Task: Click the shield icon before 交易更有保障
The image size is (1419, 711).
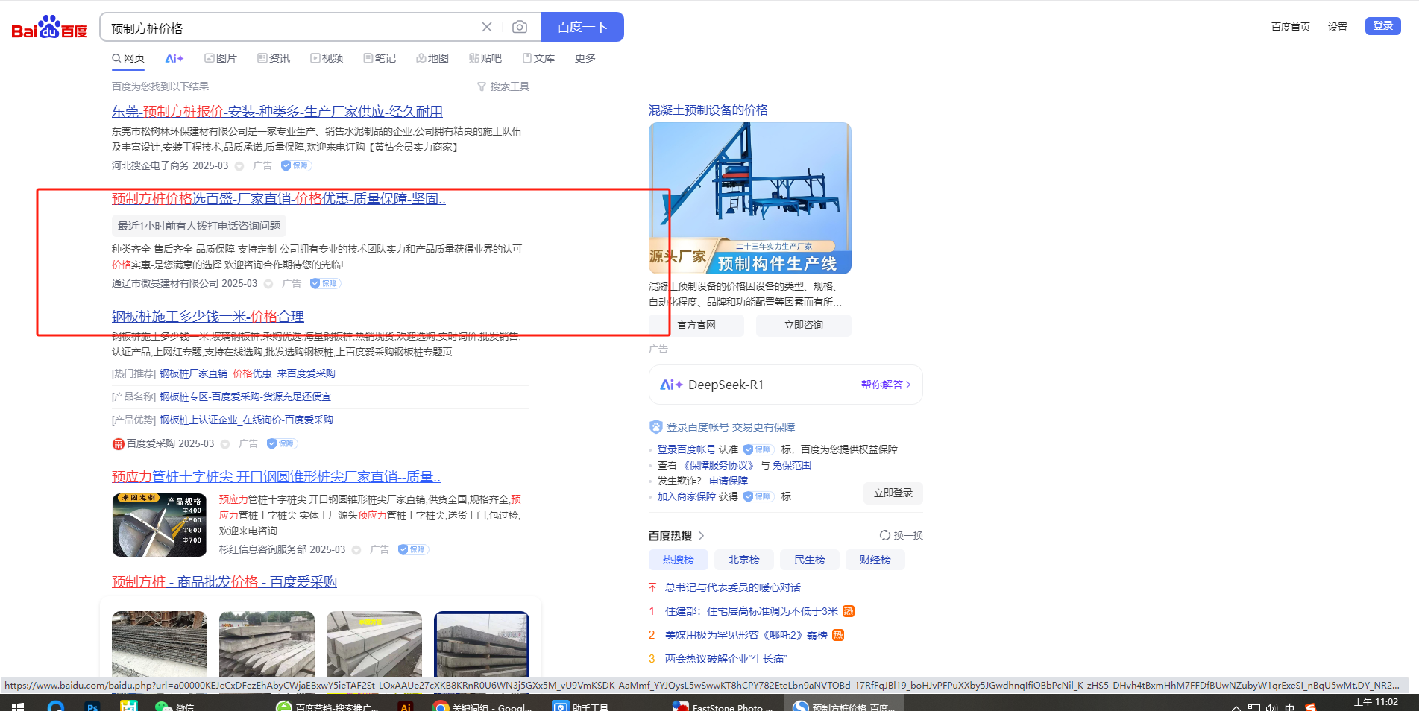Action: tap(656, 426)
